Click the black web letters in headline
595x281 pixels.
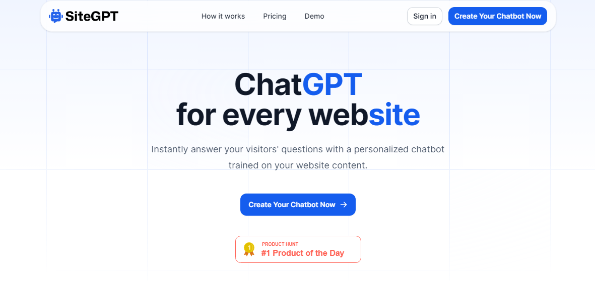coord(339,115)
